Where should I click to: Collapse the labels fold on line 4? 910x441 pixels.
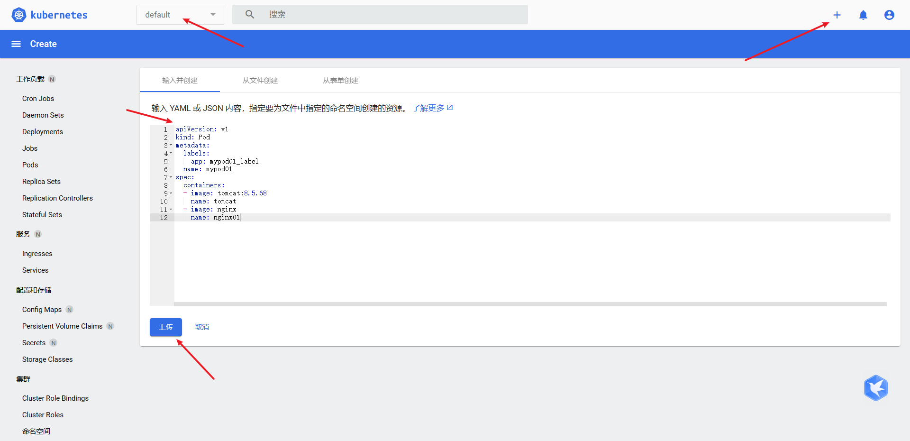click(x=171, y=153)
